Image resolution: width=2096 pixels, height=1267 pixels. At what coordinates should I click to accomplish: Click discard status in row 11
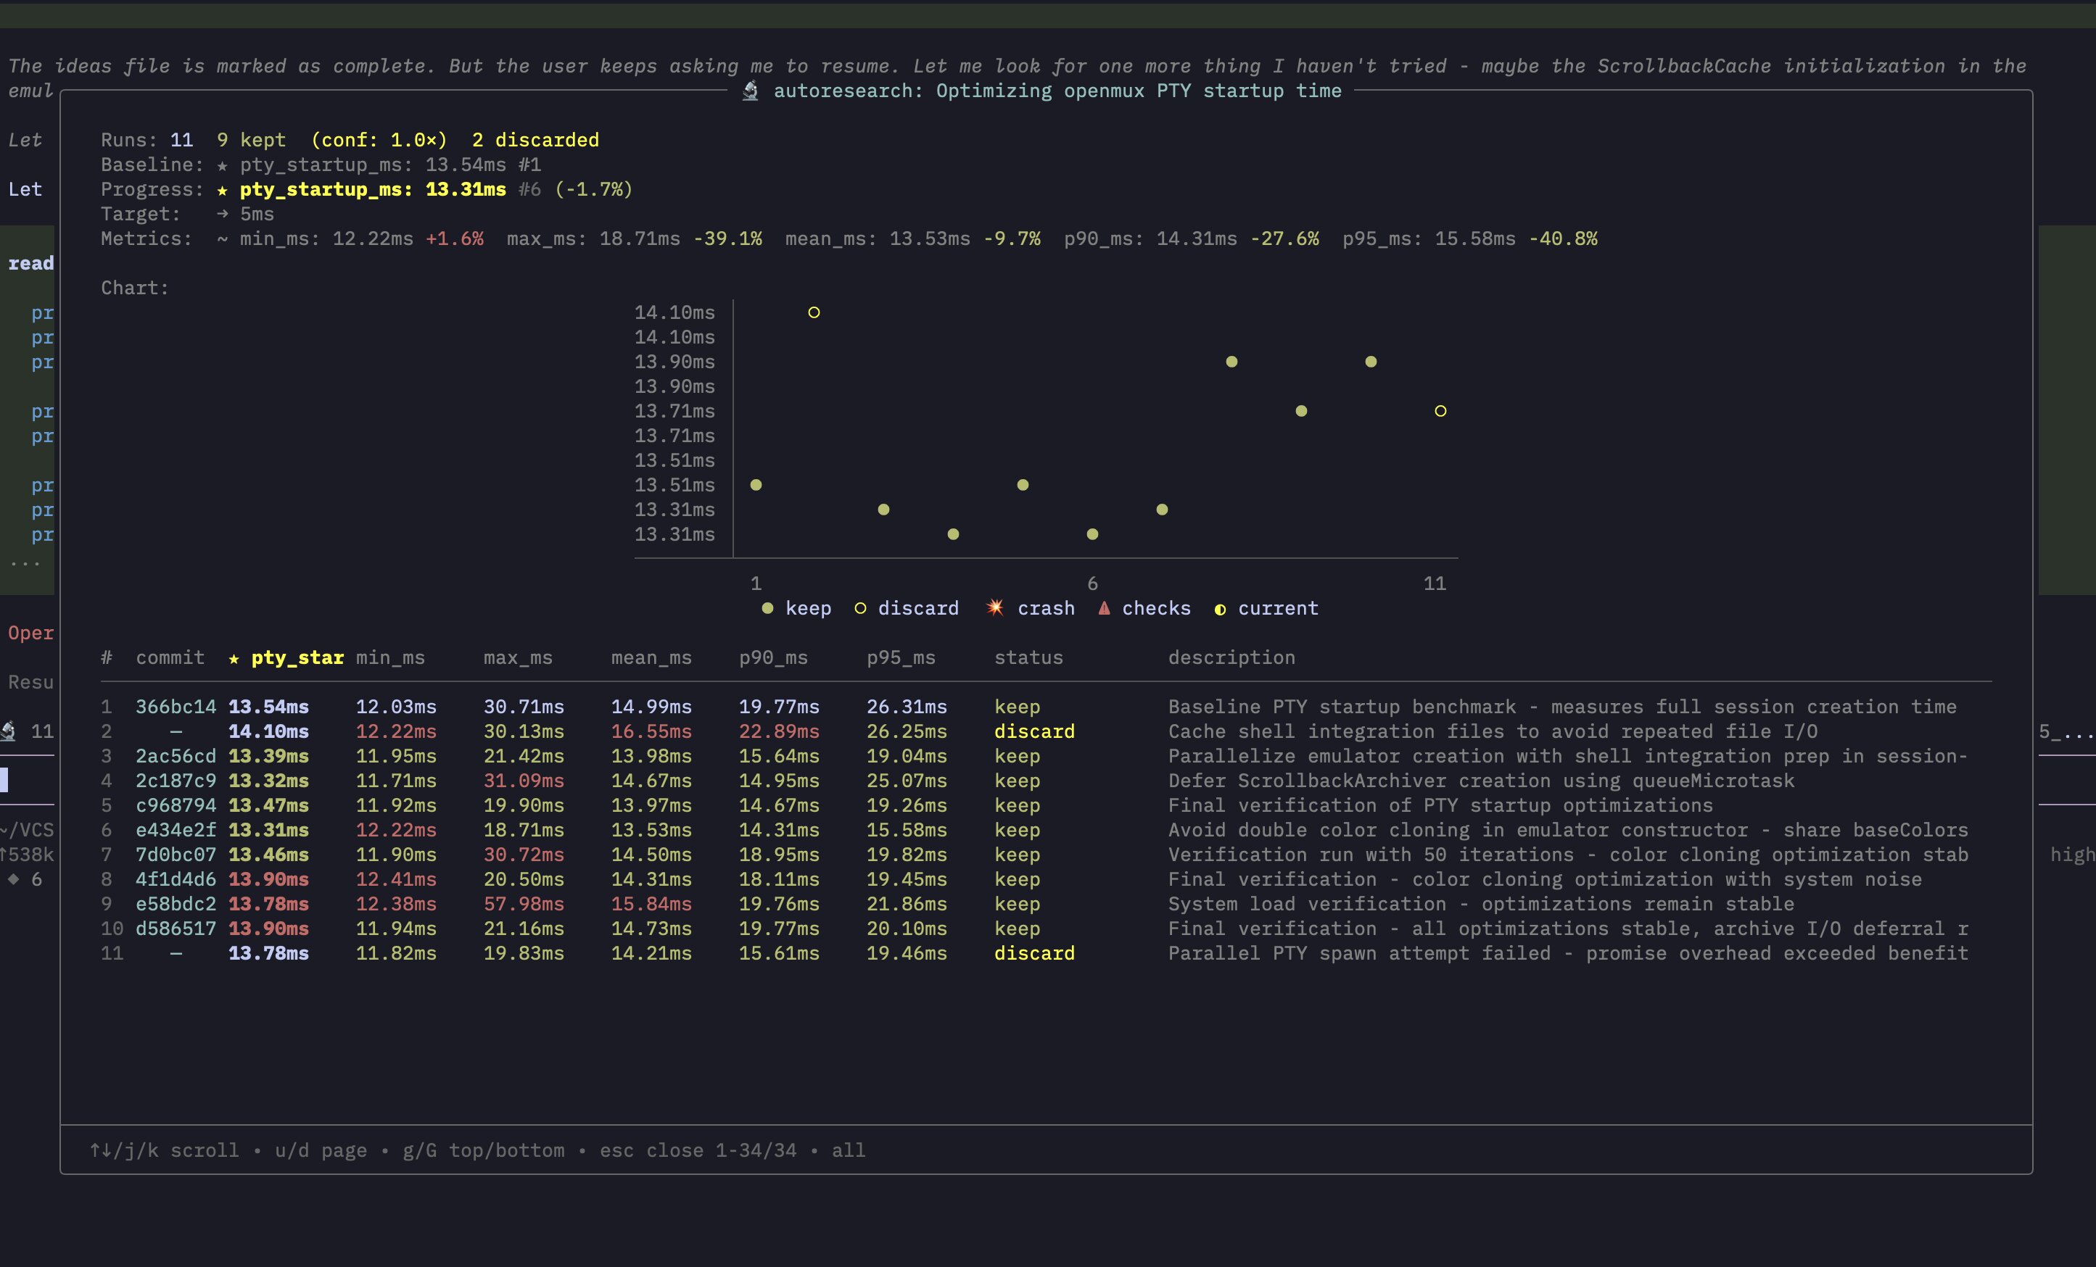[x=1034, y=953]
